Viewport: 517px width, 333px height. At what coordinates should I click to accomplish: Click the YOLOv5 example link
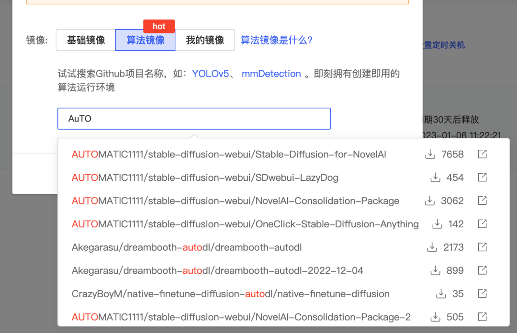[211, 74]
